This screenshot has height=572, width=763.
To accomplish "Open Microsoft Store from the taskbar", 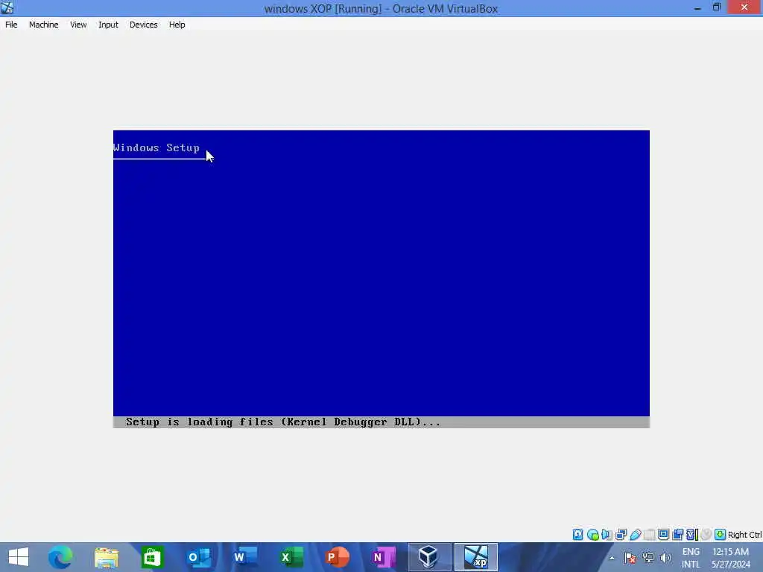I will pos(152,557).
